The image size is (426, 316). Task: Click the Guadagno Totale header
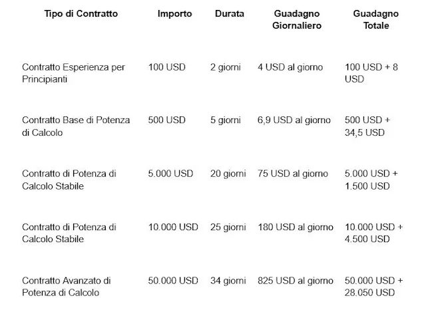click(x=375, y=19)
